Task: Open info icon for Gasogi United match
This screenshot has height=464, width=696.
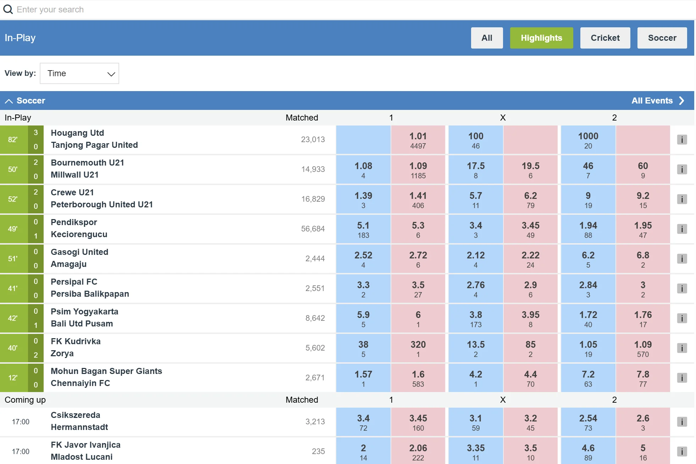Action: tap(682, 259)
